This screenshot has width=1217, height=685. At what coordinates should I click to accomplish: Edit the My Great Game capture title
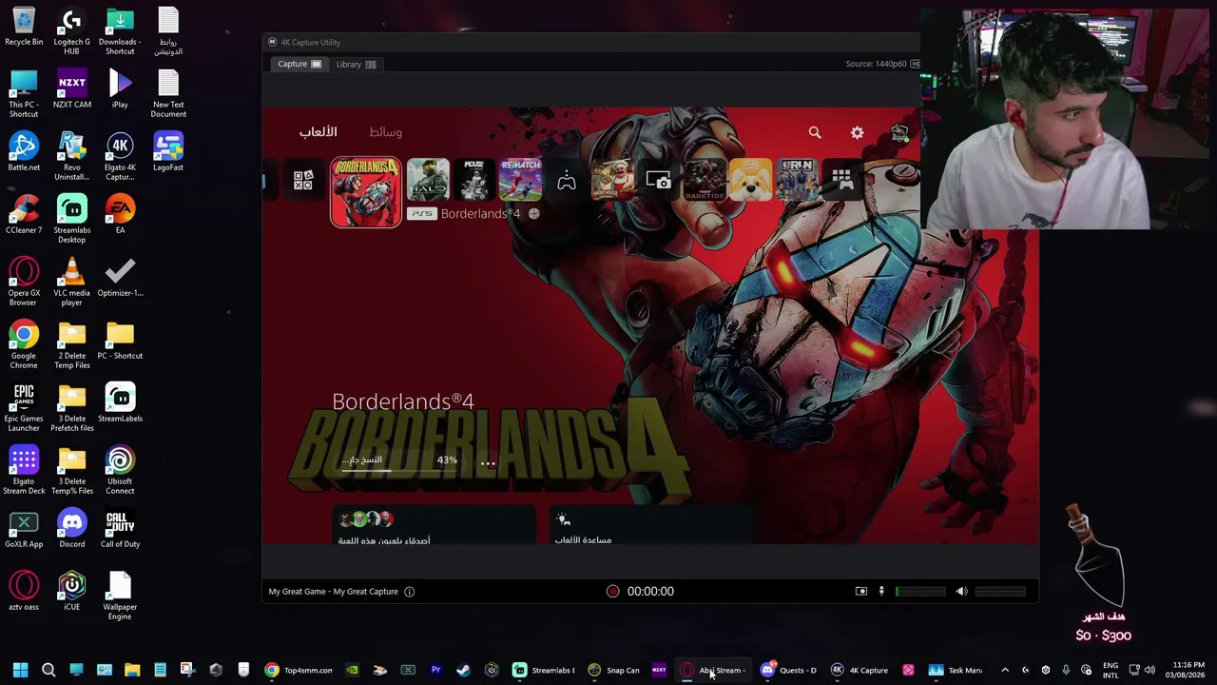coord(334,592)
